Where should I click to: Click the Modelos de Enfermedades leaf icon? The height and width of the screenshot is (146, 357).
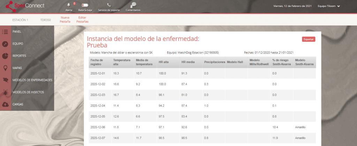point(5,80)
